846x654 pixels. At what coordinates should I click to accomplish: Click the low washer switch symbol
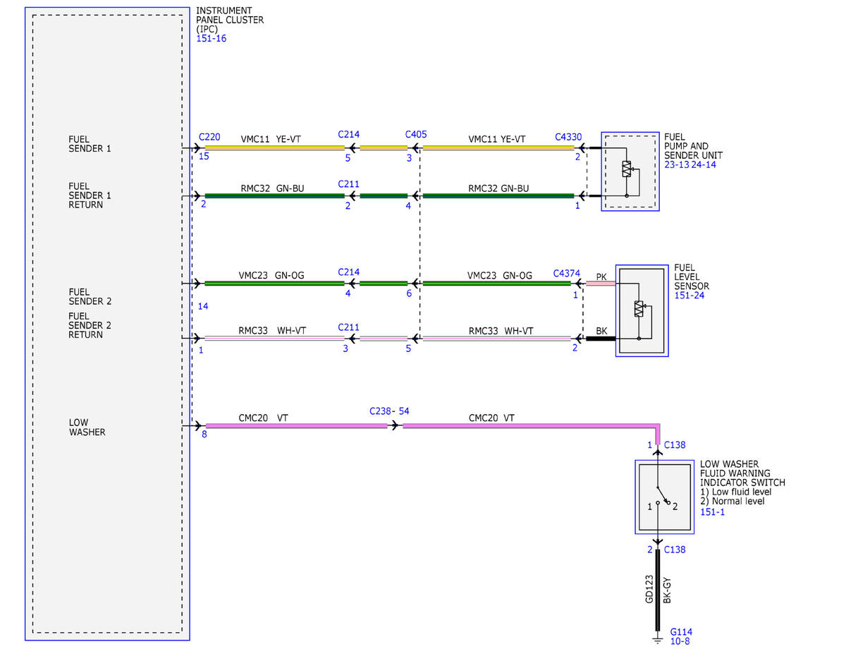[662, 497]
